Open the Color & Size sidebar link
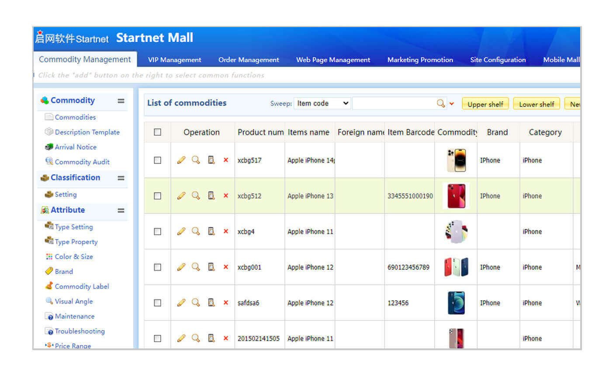616x375 pixels. tap(74, 256)
